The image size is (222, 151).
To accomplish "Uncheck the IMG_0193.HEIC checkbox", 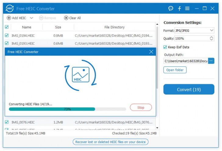I will 7,43.
